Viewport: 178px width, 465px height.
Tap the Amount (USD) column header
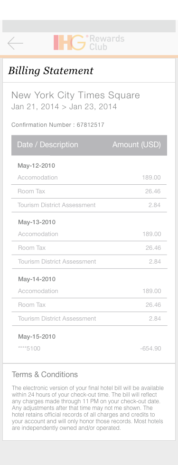pos(137,145)
